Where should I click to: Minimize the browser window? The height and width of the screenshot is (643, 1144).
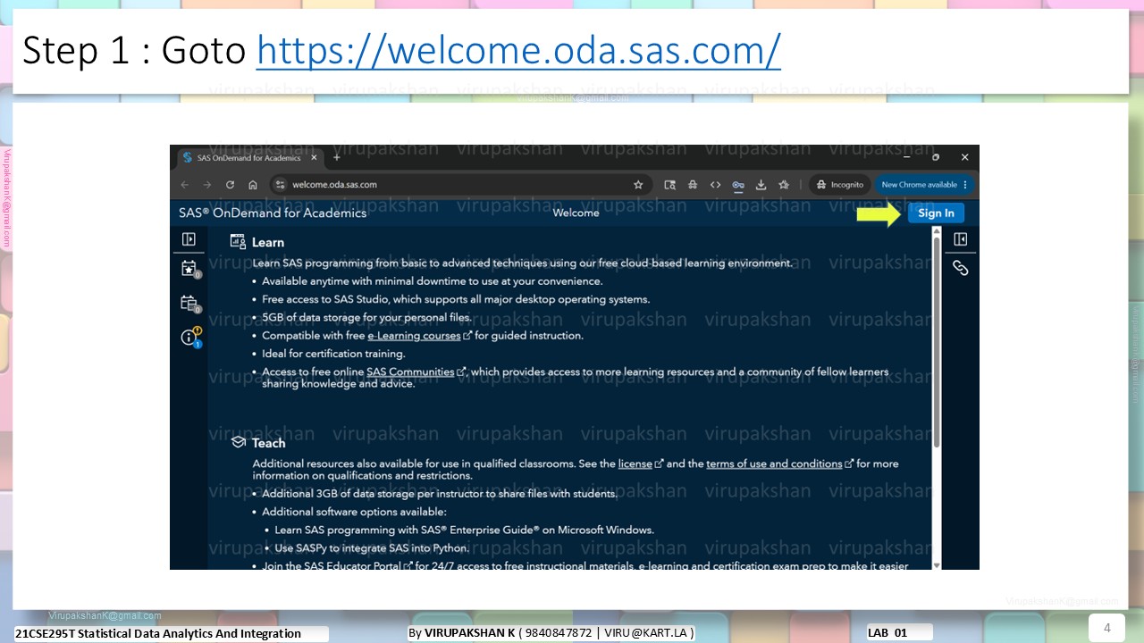[x=908, y=157]
